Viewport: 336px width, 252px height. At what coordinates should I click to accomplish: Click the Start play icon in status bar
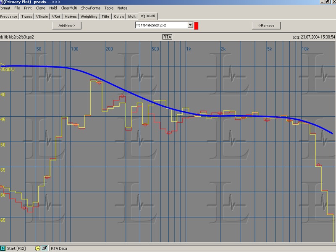pos(3,248)
